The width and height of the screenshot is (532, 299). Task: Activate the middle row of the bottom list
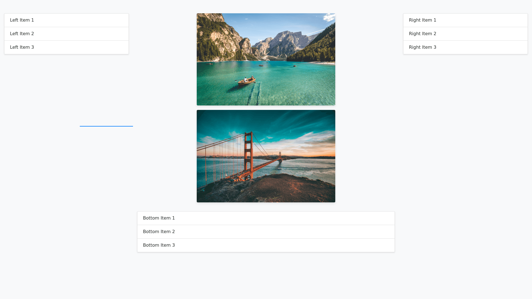[x=266, y=231]
